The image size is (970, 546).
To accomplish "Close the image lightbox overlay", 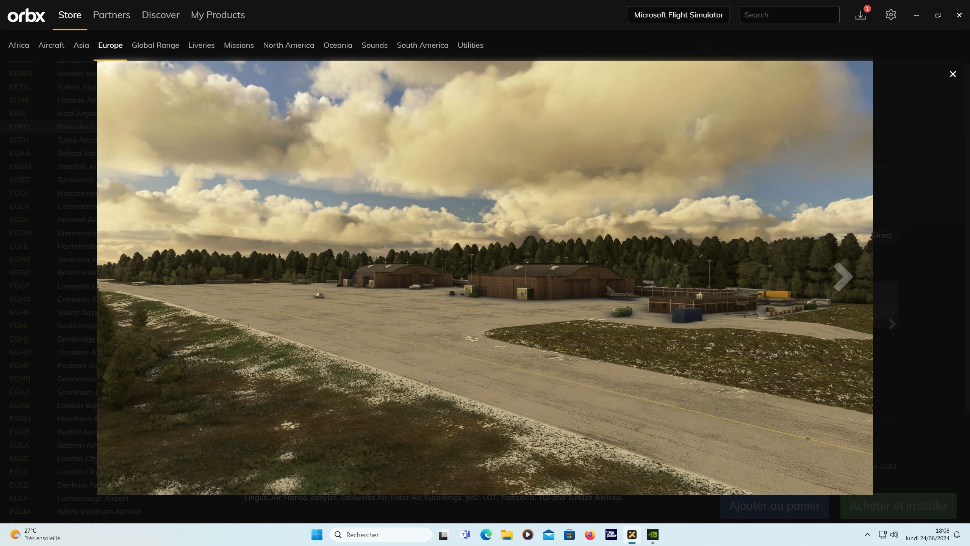I will tap(953, 74).
